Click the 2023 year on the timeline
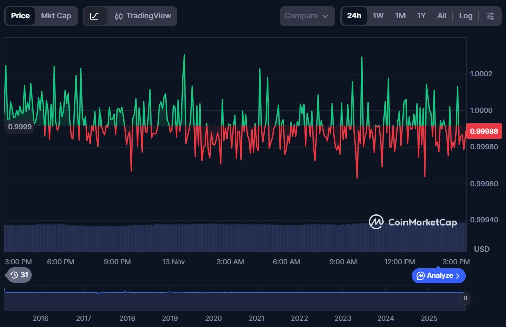 pos(343,318)
